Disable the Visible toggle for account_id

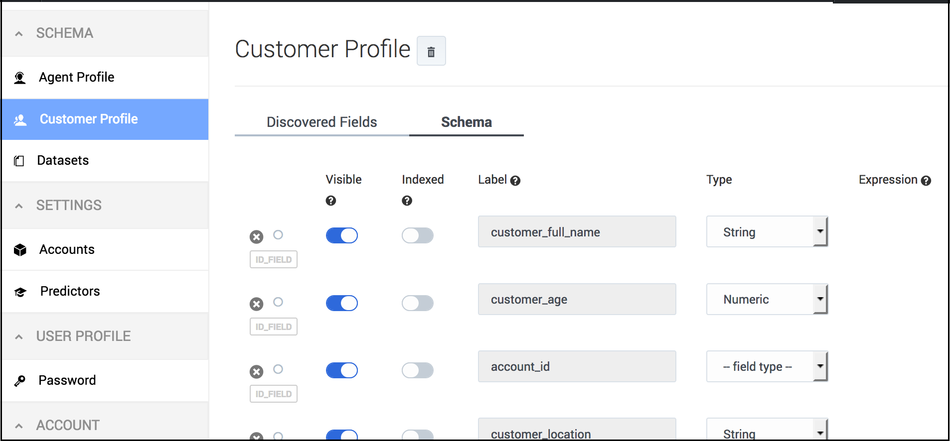click(x=342, y=370)
